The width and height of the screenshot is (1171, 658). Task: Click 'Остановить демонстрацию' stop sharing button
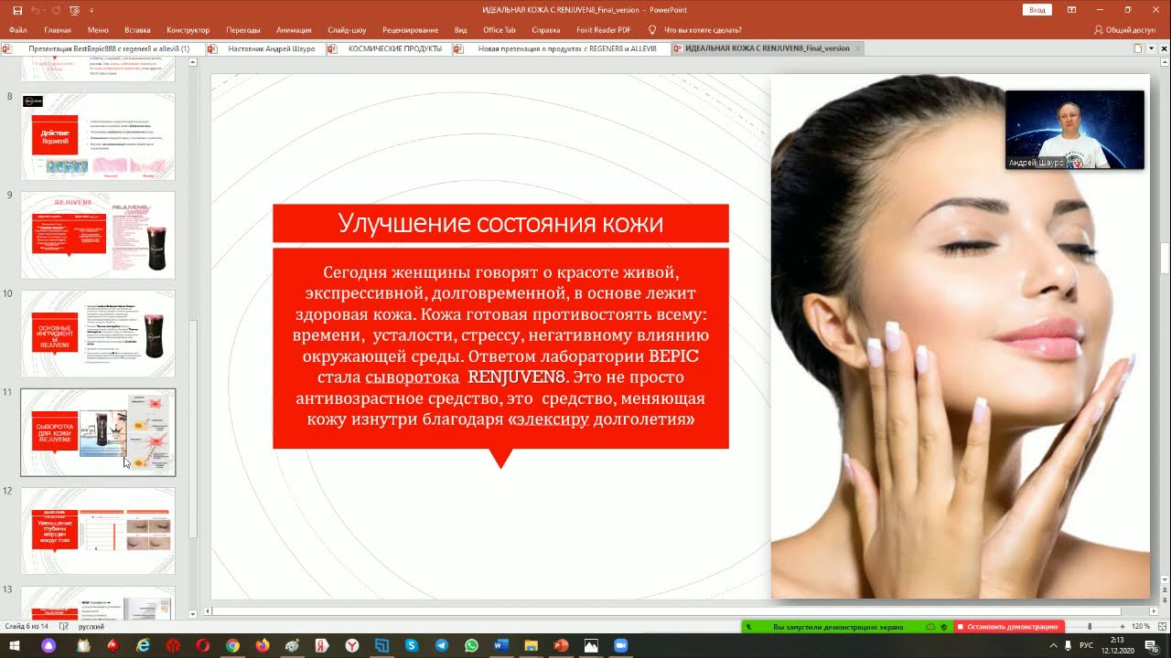click(x=1009, y=627)
